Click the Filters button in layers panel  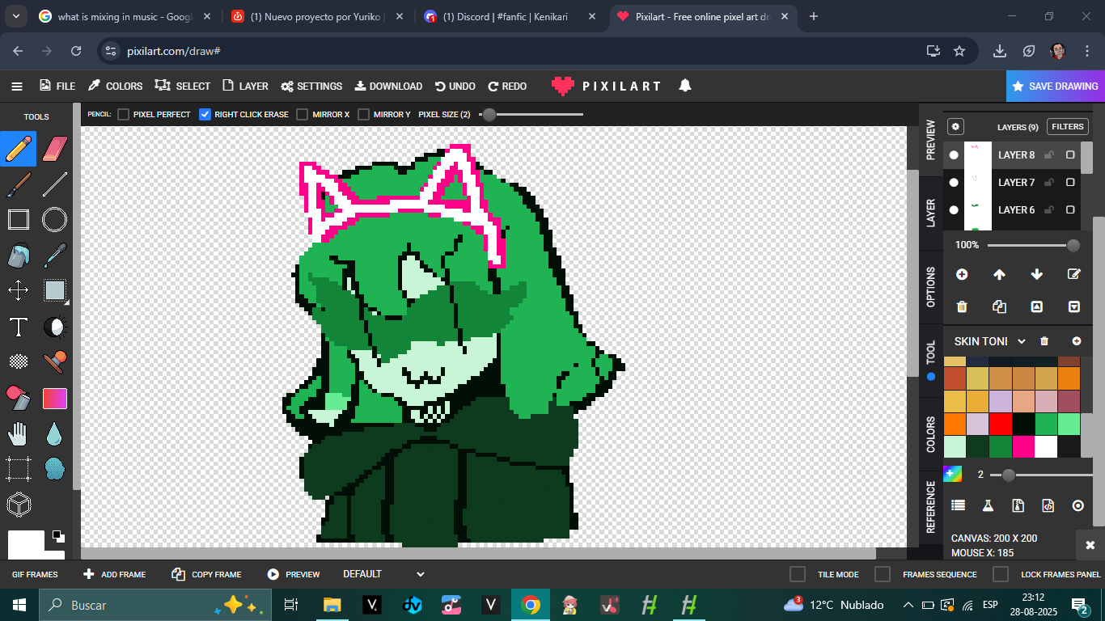pos(1067,127)
